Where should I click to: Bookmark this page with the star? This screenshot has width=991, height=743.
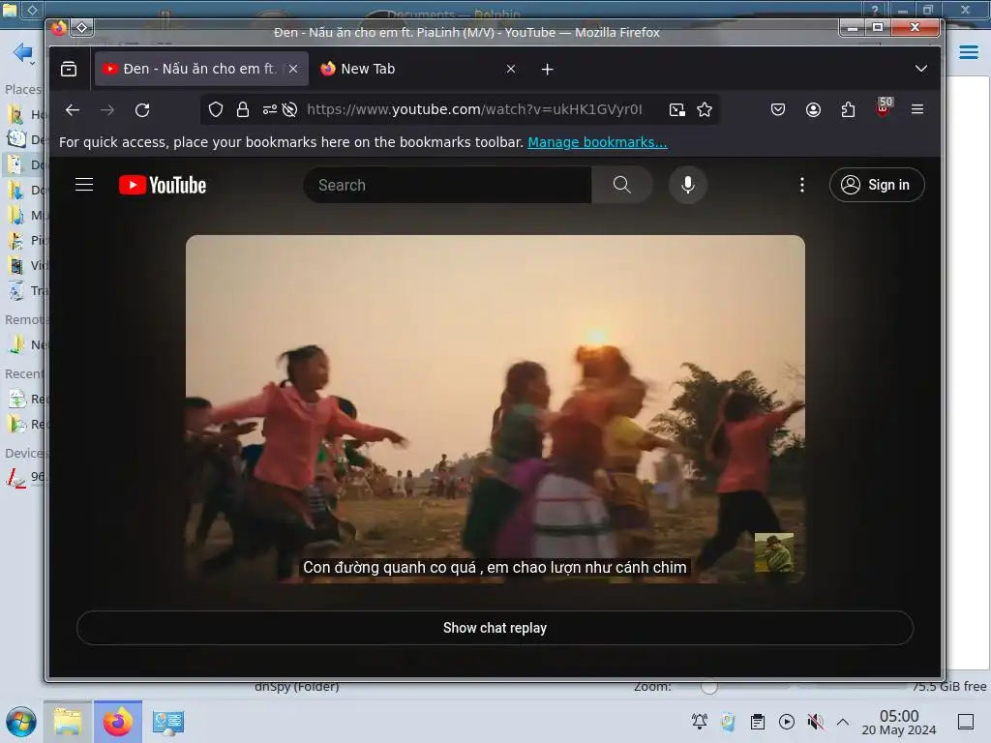(x=705, y=110)
